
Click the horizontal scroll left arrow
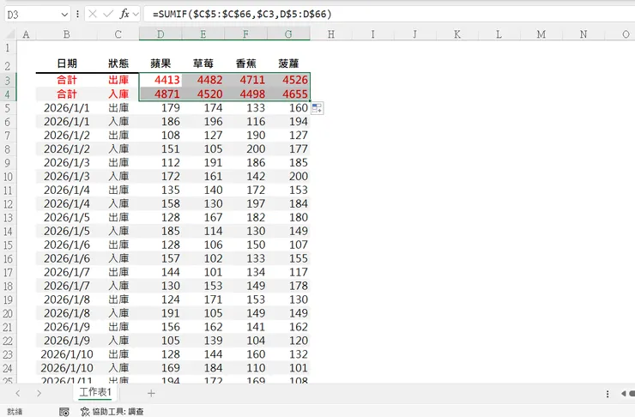[623, 394]
